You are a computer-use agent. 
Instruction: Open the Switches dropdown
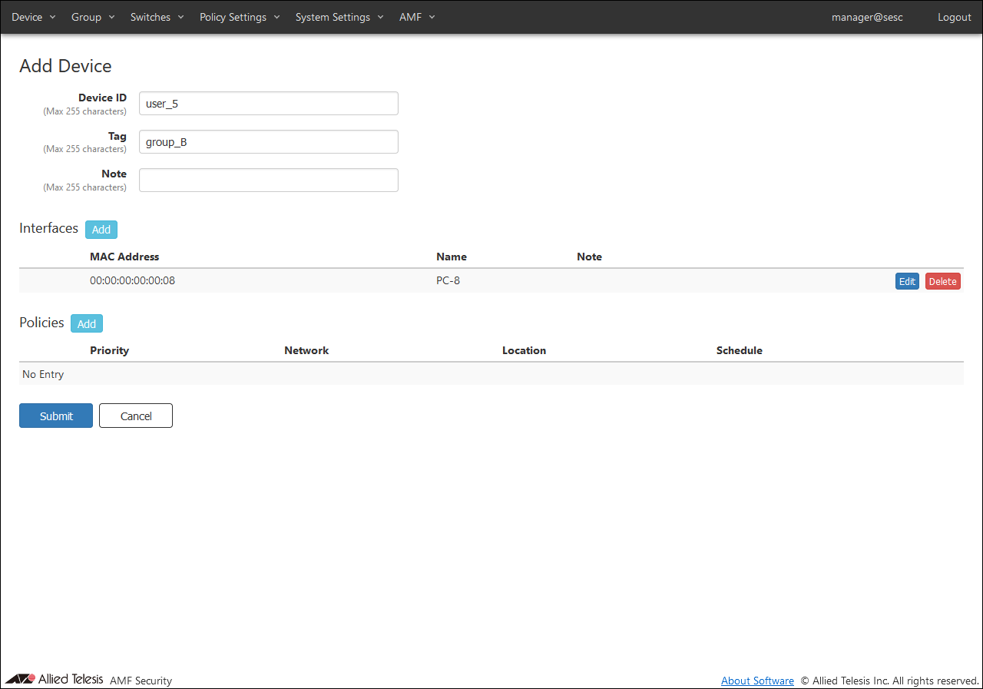pos(157,17)
